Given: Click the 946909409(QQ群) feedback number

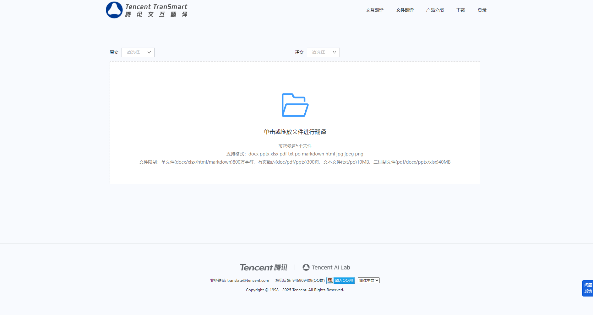Looking at the screenshot, I should click(x=308, y=280).
